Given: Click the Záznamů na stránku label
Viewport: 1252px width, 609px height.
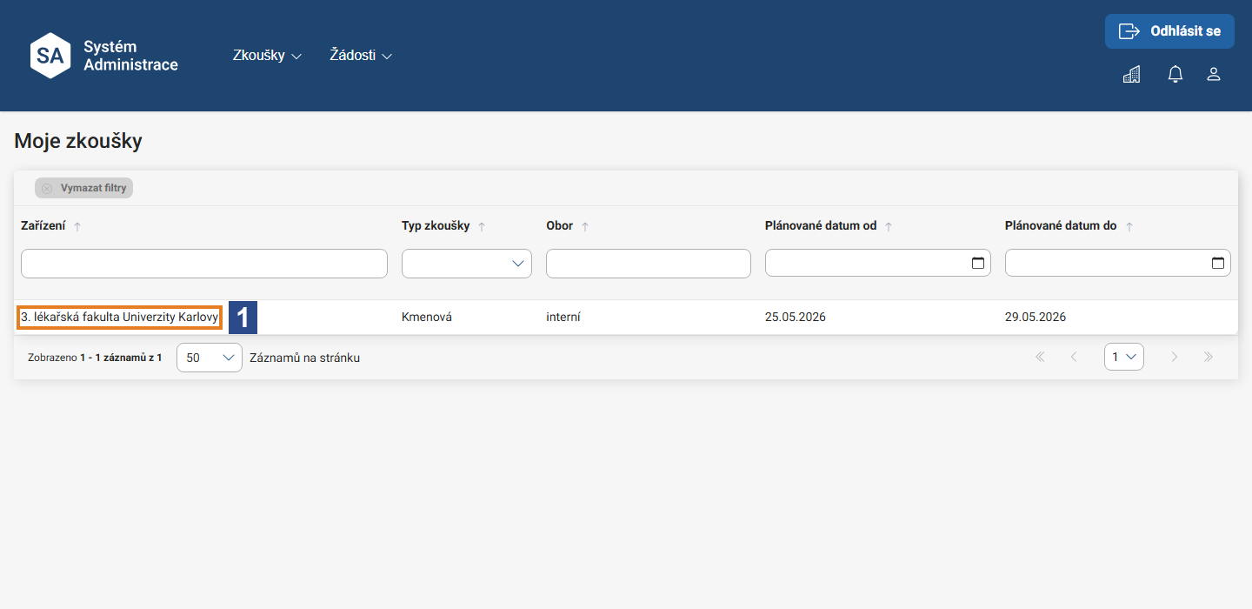Looking at the screenshot, I should tap(304, 358).
